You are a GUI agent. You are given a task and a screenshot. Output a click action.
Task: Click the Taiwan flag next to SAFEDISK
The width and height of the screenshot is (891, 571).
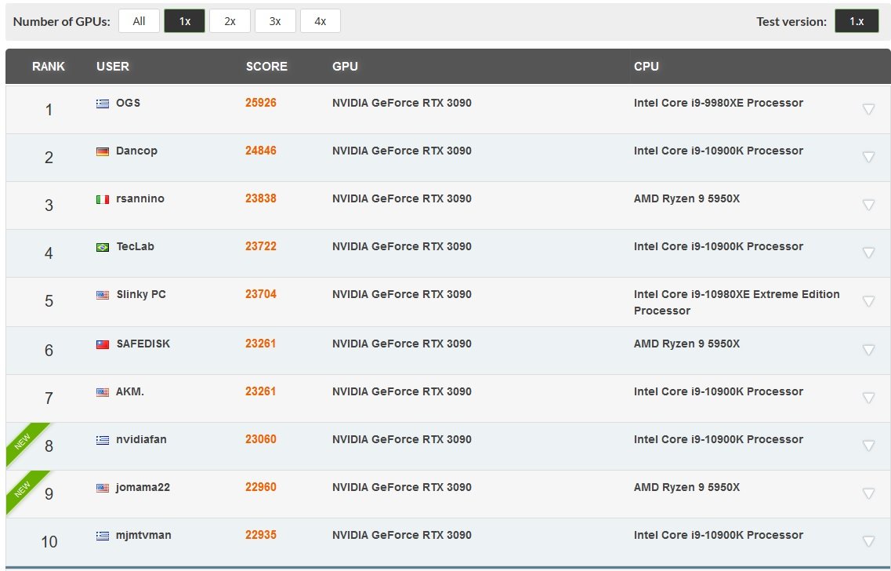click(x=103, y=344)
